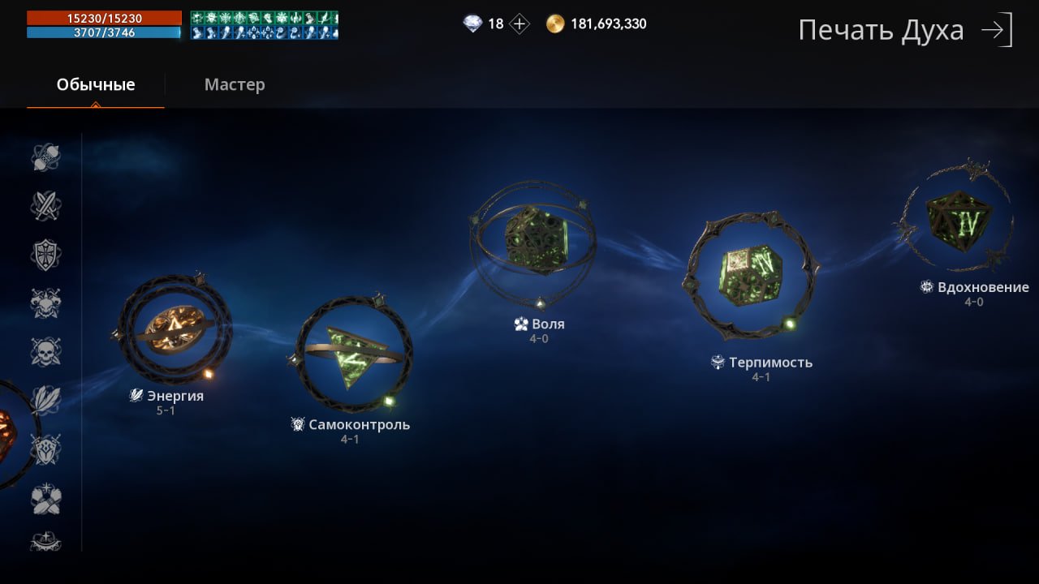
Task: Select the shield with cross sidebar icon
Action: (46, 255)
